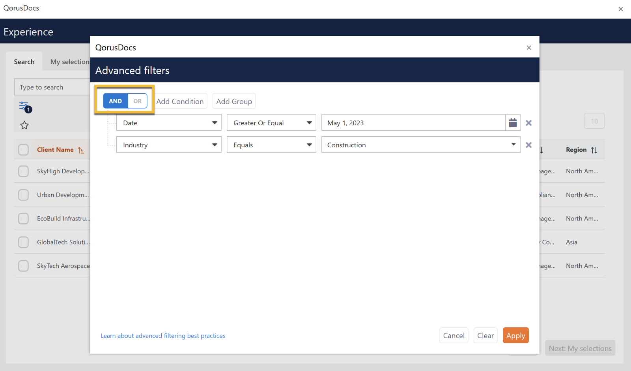Select the Urban Developm... row checkbox
This screenshot has height=371, width=631.
[24, 195]
